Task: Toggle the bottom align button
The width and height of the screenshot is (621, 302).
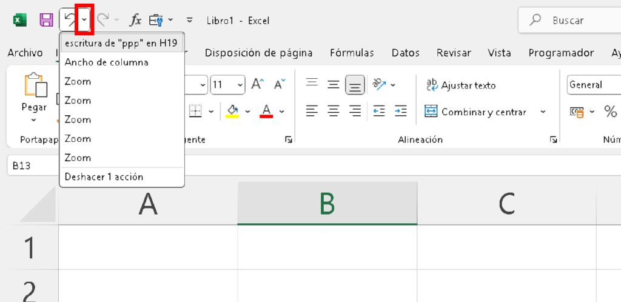Action: [x=355, y=85]
